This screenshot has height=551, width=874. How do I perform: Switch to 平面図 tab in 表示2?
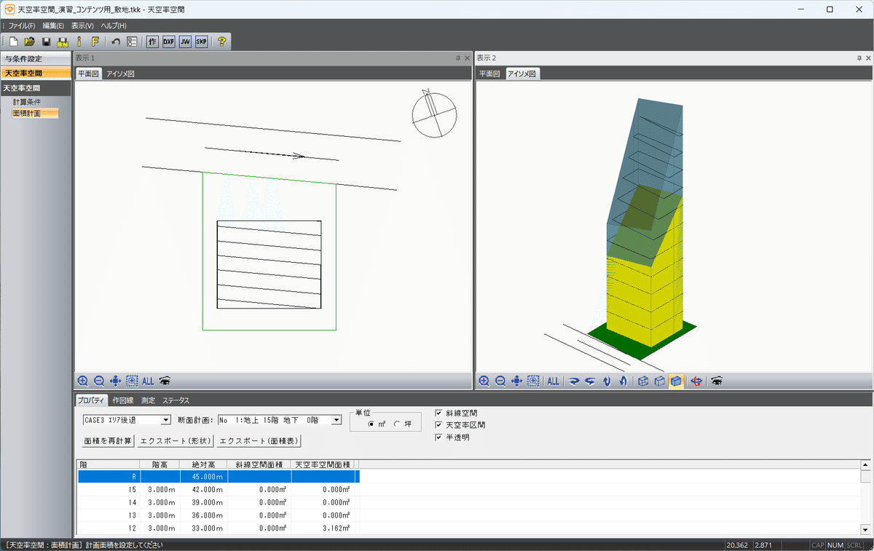(x=489, y=74)
